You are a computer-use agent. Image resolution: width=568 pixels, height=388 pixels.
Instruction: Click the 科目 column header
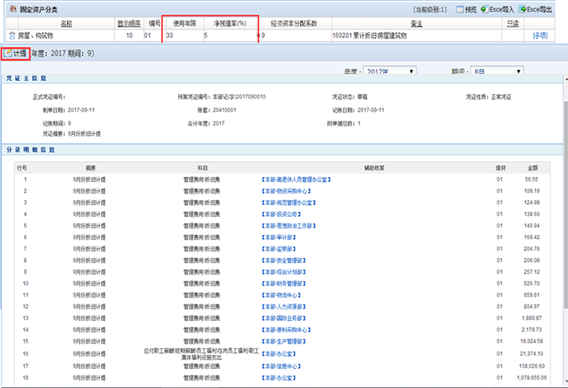point(203,168)
